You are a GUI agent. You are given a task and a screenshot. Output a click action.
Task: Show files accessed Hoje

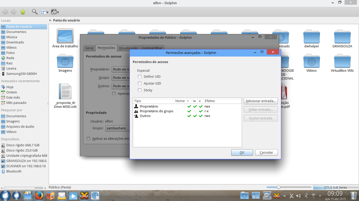10,87
